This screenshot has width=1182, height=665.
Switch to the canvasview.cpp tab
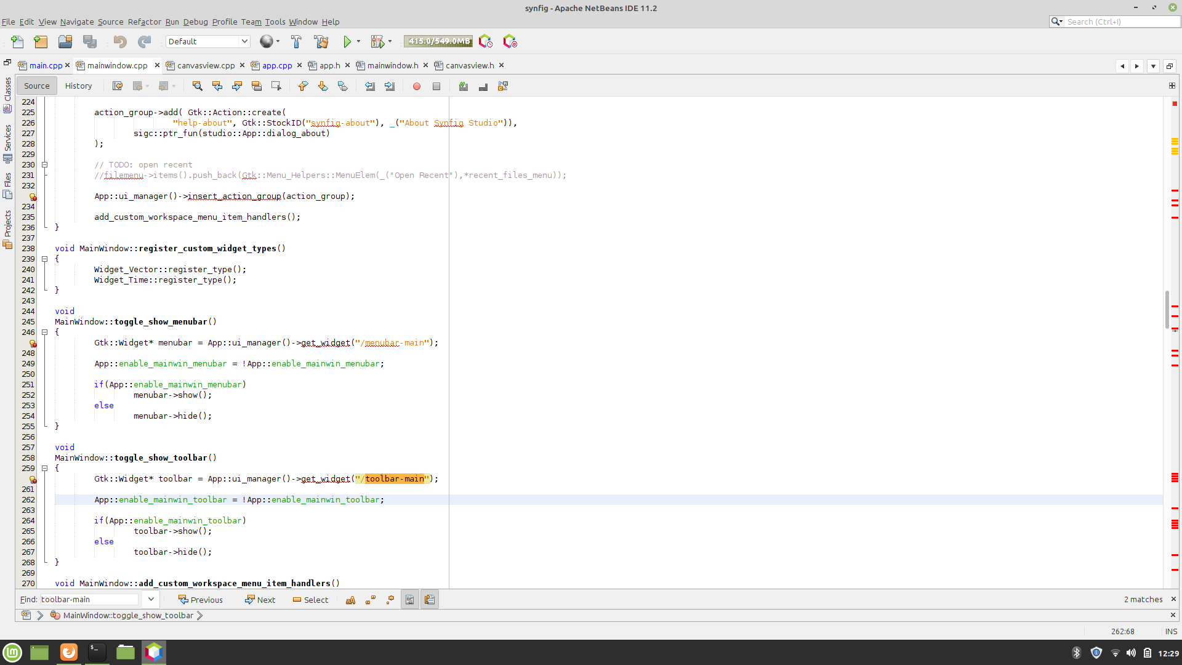pyautogui.click(x=205, y=65)
